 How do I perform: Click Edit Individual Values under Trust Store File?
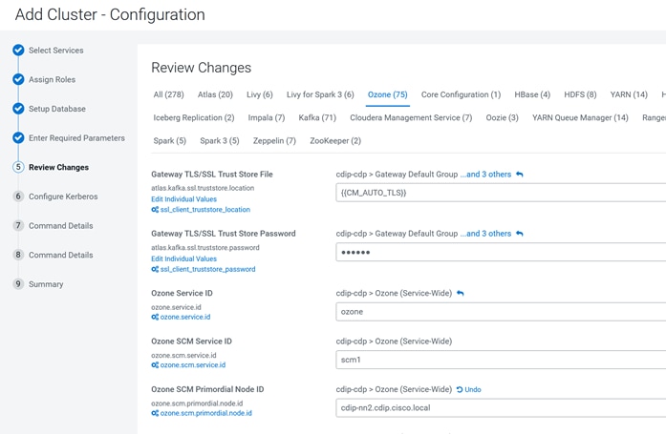pyautogui.click(x=183, y=199)
